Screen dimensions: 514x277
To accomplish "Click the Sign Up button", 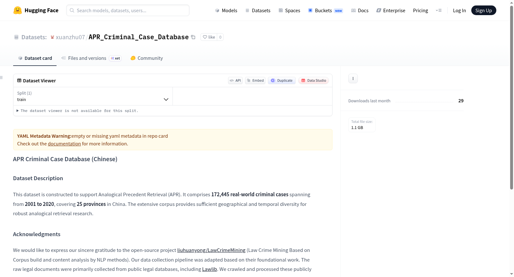I will pos(483,10).
